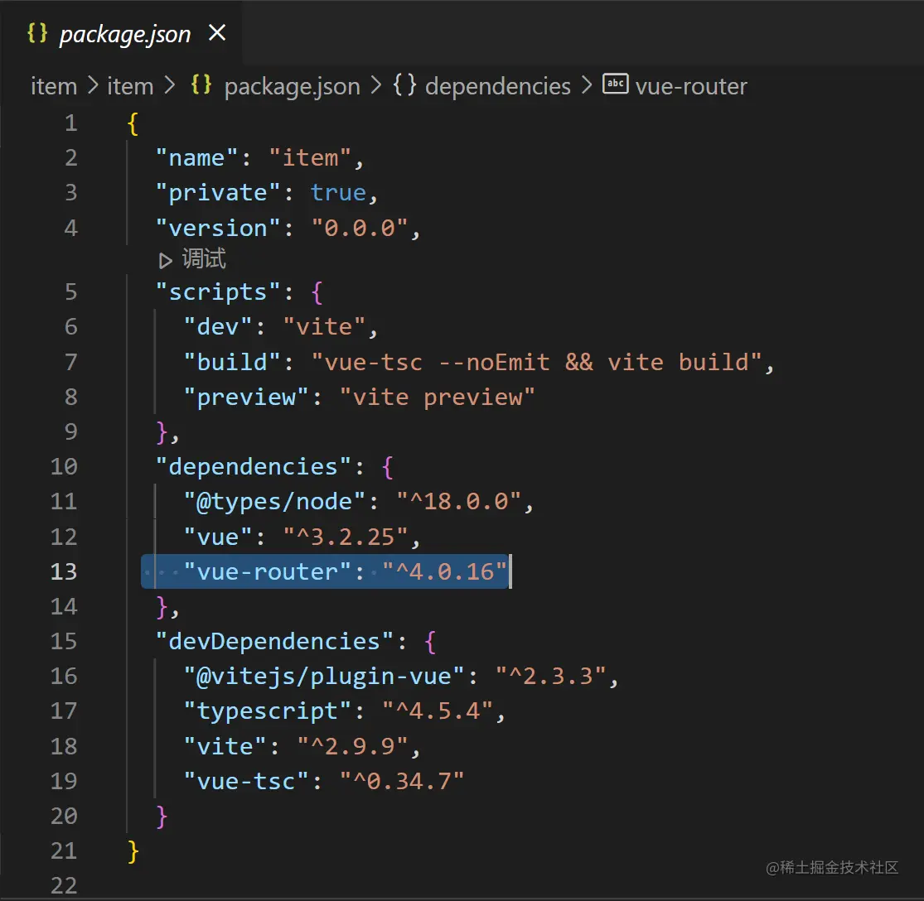This screenshot has height=901, width=924.
Task: Click the "^4.5.4" typescript version
Action: (438, 711)
